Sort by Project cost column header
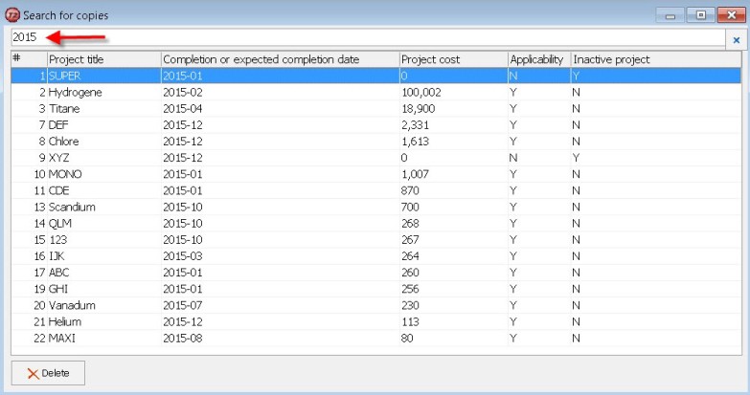Image resolution: width=750 pixels, height=395 pixels. (453, 59)
